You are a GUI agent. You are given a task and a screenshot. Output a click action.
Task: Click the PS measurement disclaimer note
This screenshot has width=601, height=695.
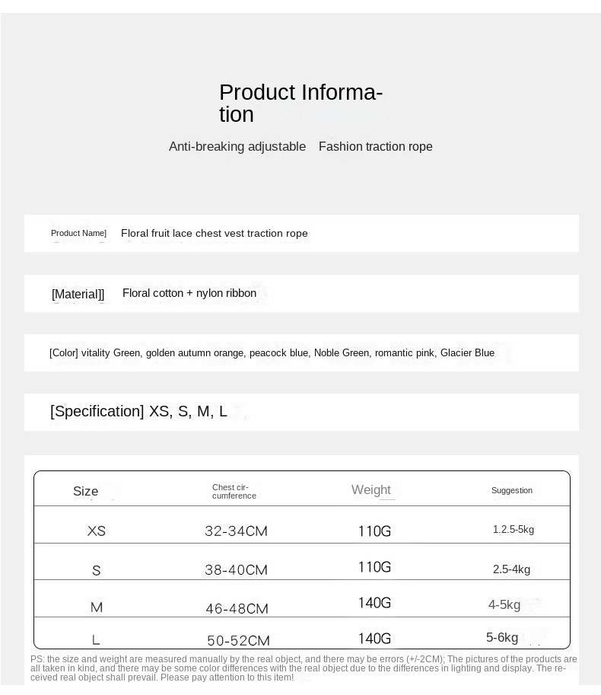(x=304, y=668)
